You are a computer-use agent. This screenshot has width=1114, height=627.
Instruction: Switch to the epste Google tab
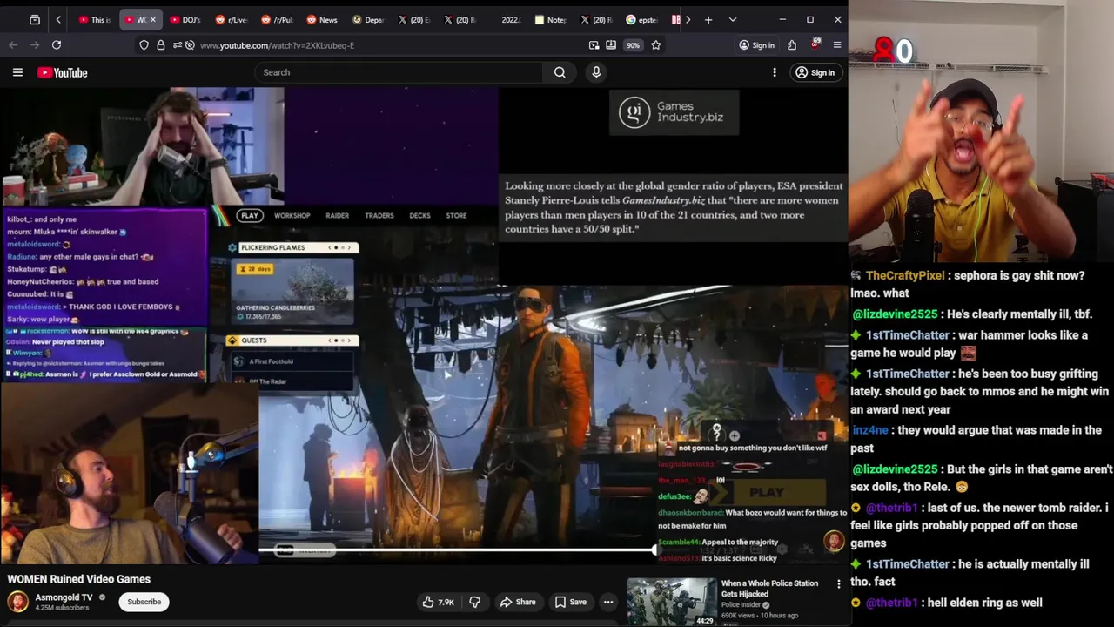[641, 19]
